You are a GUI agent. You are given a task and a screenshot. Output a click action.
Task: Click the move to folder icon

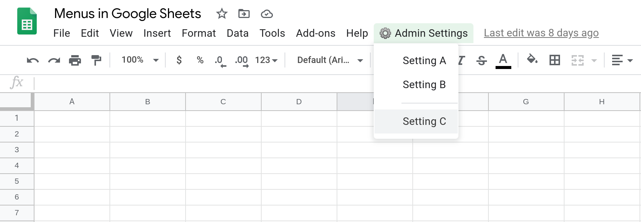click(244, 14)
